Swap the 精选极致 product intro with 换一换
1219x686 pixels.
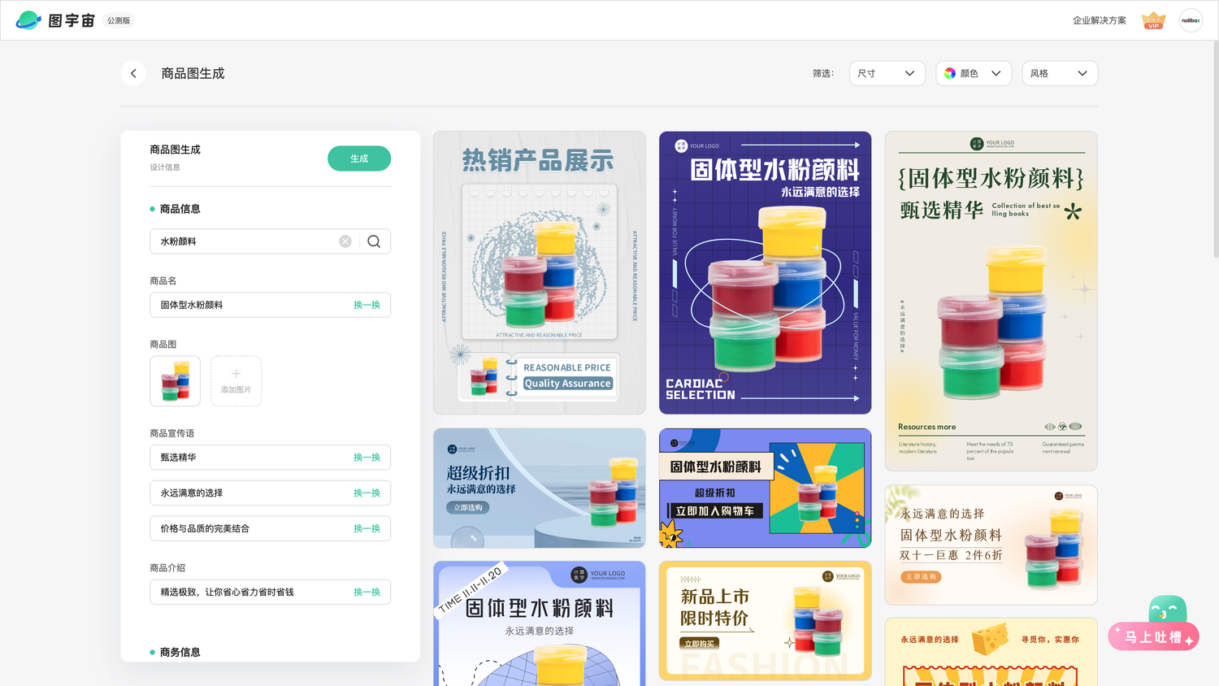tap(367, 592)
